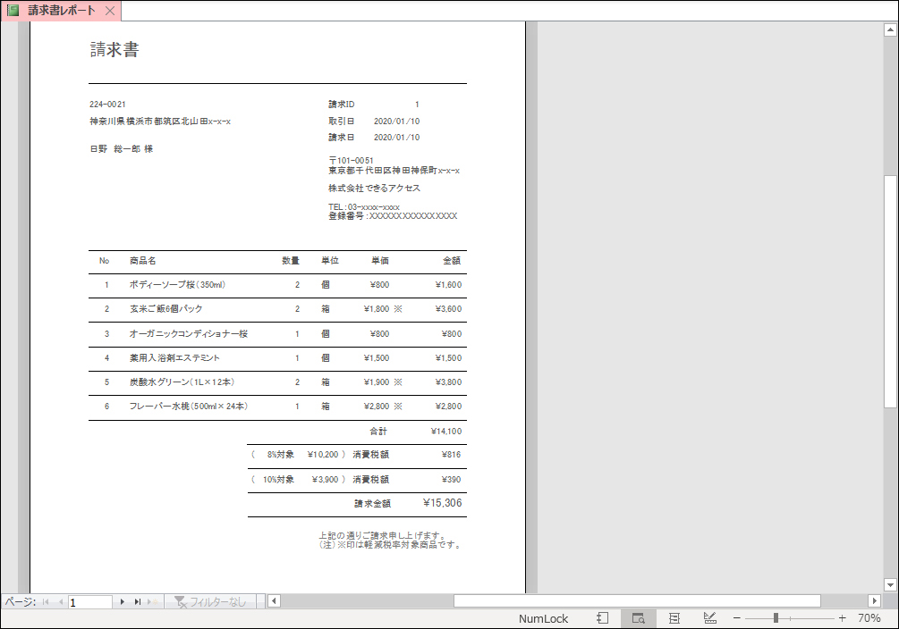Viewport: 899px width, 629px height.
Task: Select the 請求書レポート document tab
Action: (62, 11)
